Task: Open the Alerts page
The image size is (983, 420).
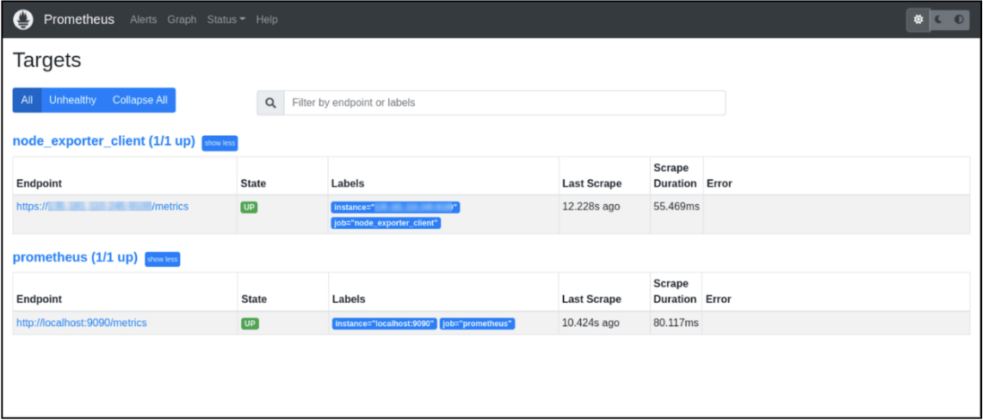Action: pos(144,20)
